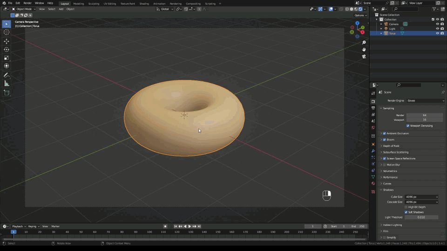The image size is (447, 251).
Task: Hide the Torus in the outliner
Action: (x=437, y=33)
